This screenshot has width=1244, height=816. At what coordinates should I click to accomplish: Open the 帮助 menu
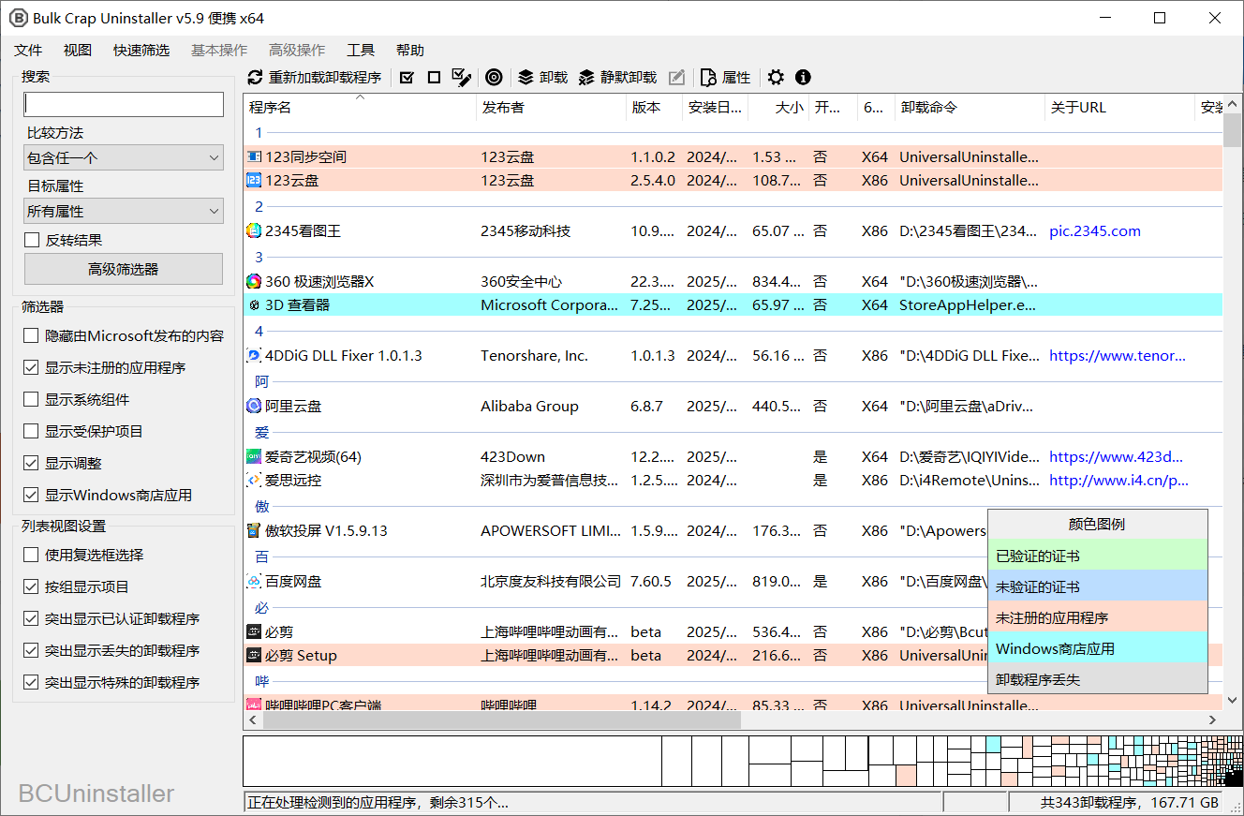[410, 51]
